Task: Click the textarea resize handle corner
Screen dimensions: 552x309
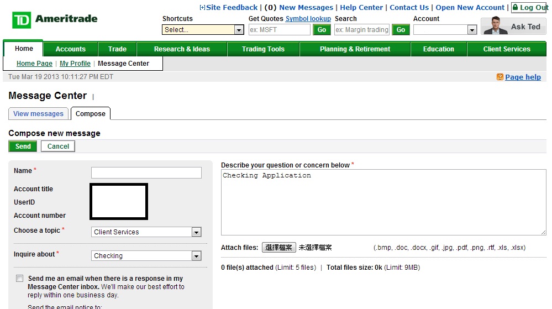Action: click(543, 232)
